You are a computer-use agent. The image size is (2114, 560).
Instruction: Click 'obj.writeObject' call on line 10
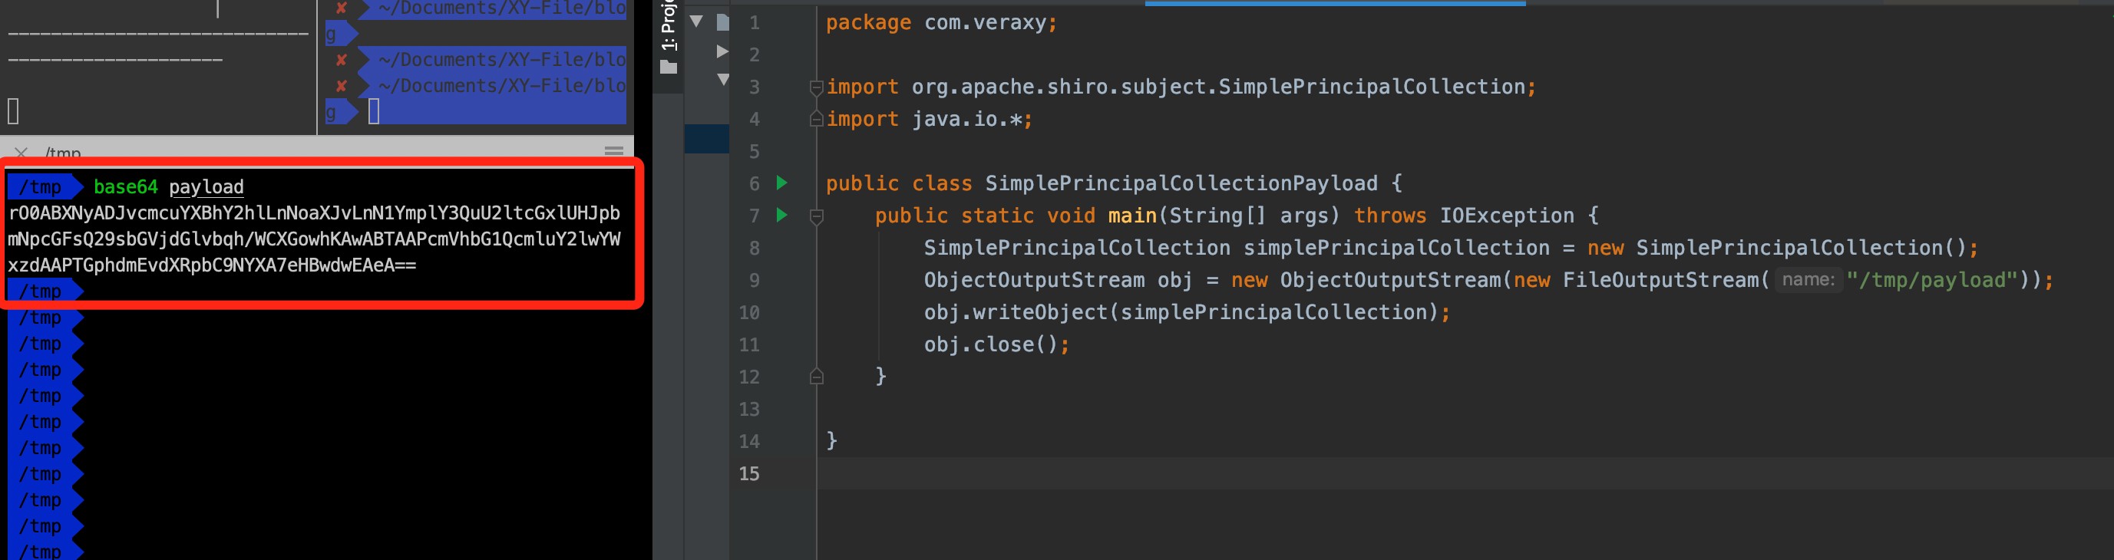click(x=1015, y=312)
